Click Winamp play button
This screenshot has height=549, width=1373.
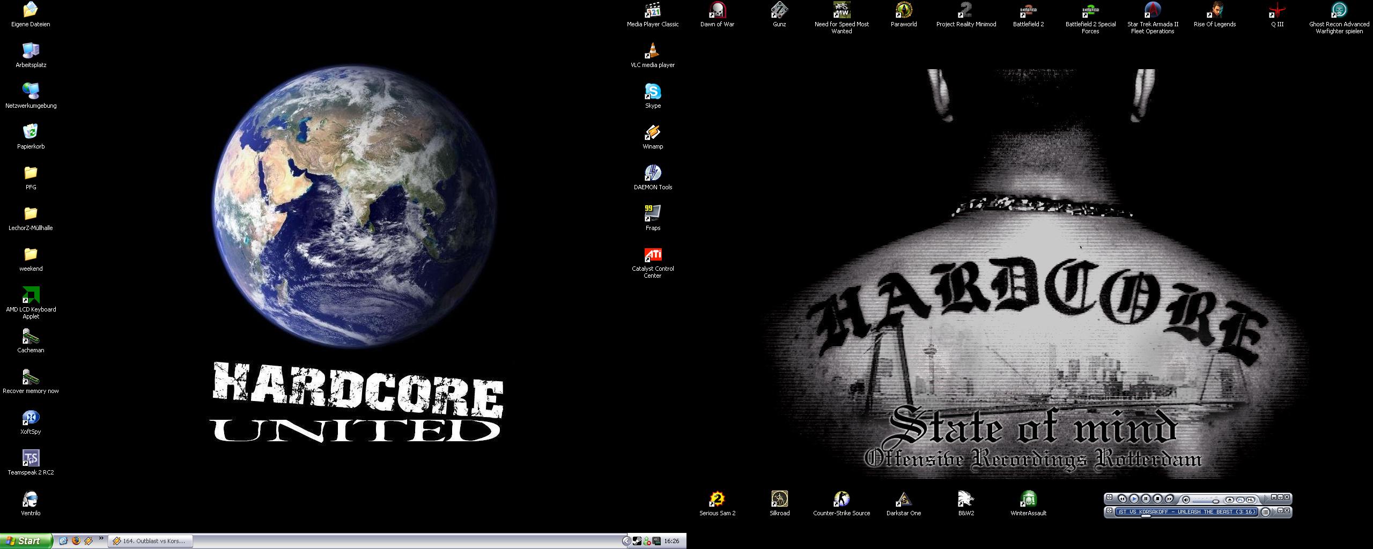[x=1134, y=499]
